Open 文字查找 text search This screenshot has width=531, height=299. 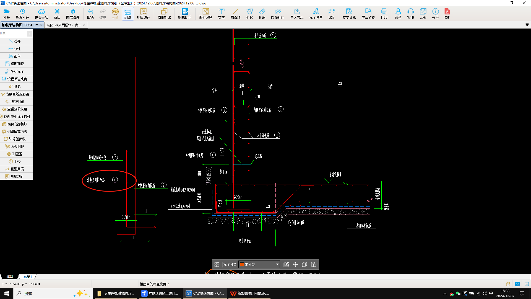pos(349,14)
